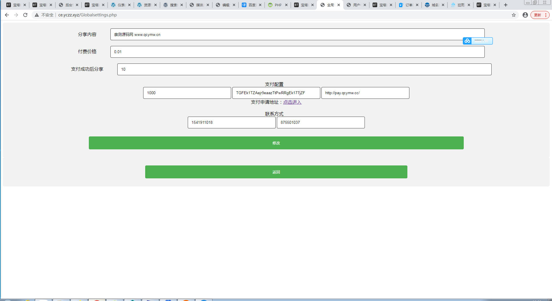Click the 支付配置 heading text

tap(274, 84)
